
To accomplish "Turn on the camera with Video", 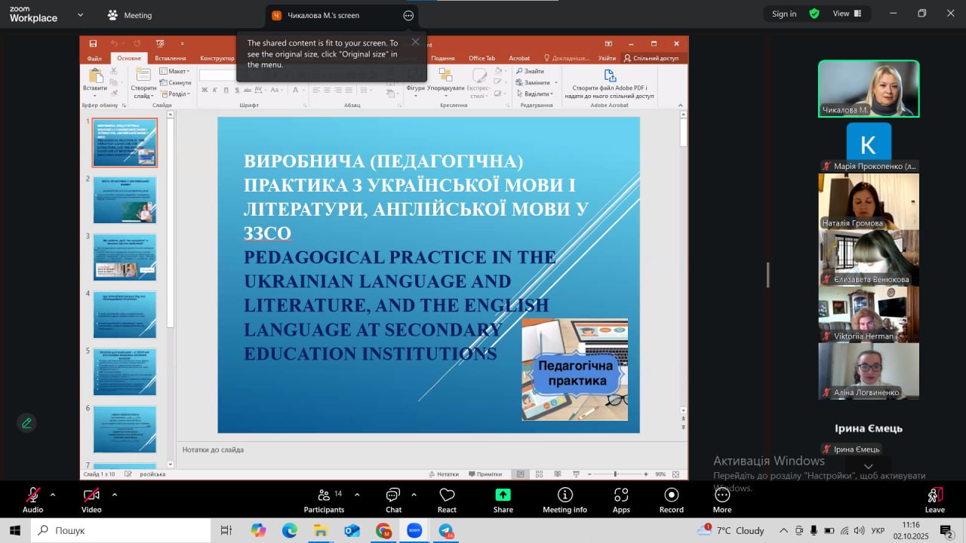I will 91,499.
